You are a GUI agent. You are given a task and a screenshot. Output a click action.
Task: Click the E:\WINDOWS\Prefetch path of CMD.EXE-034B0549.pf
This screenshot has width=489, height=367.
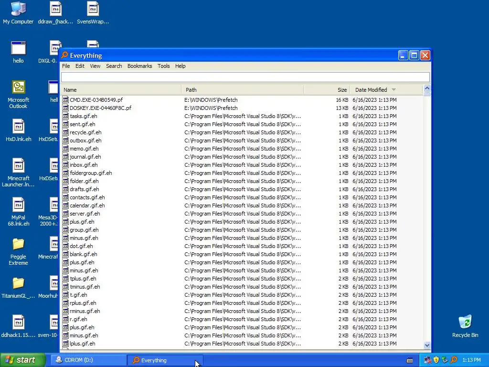[x=211, y=99]
